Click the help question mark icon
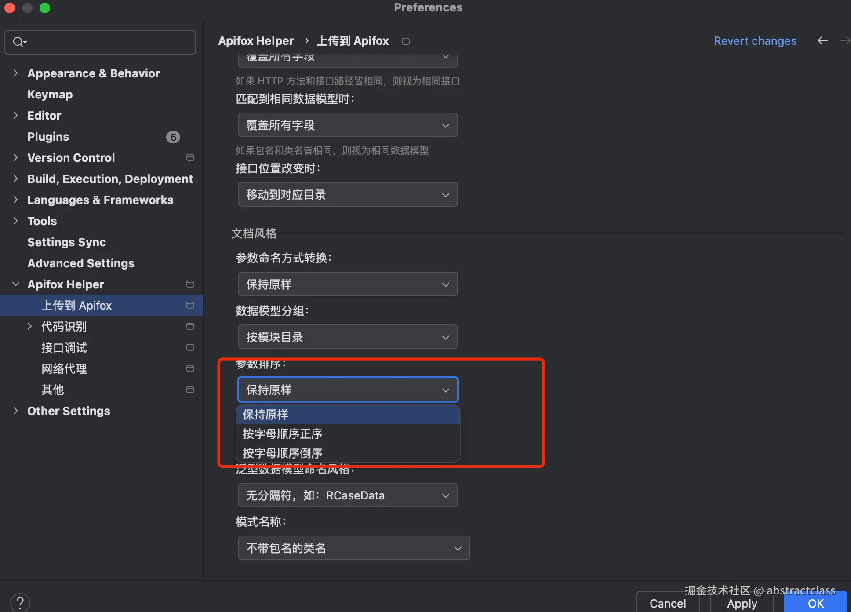 coord(20,602)
